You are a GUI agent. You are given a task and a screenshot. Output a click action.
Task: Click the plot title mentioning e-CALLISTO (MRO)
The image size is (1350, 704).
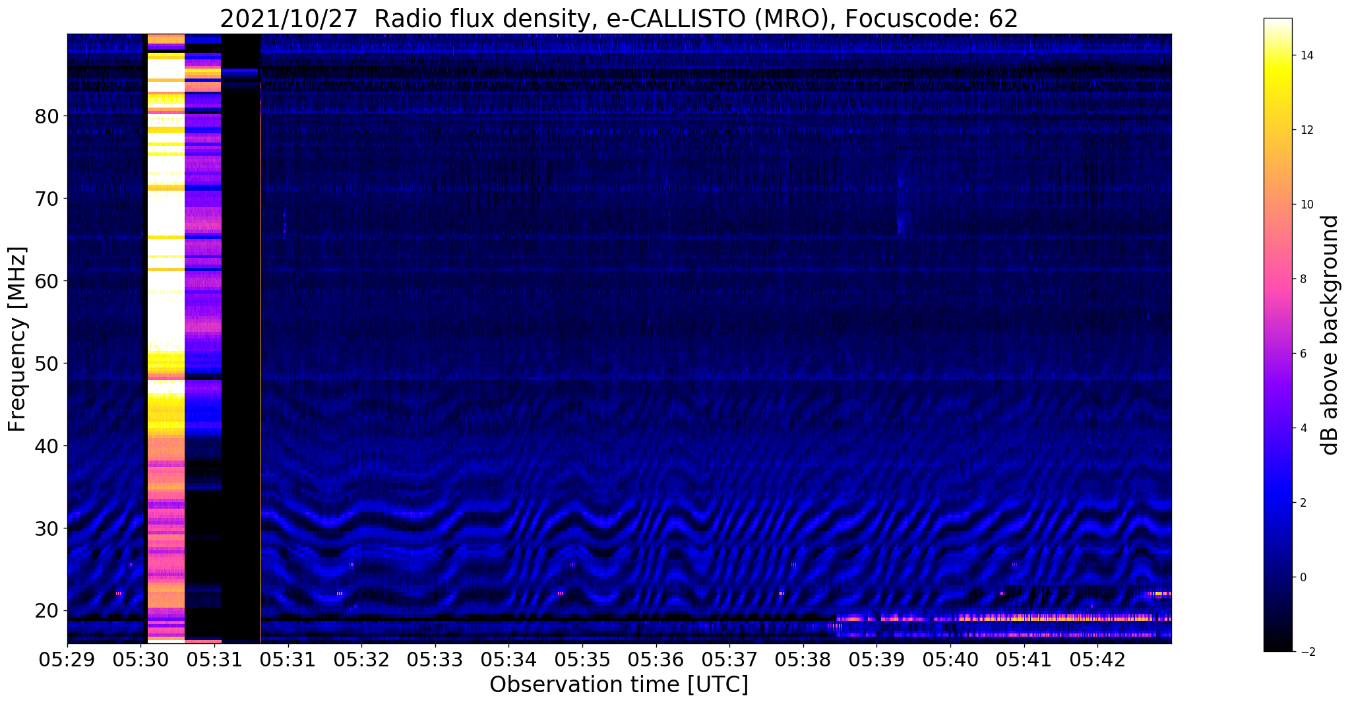[619, 18]
